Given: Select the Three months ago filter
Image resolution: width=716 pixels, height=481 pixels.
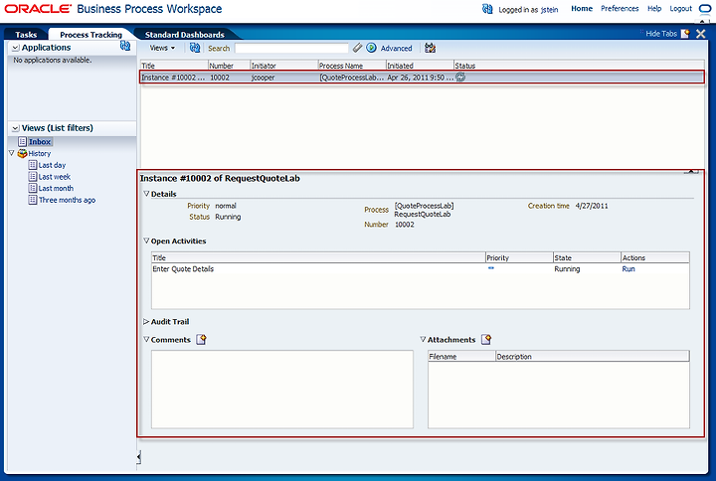Looking at the screenshot, I should pyautogui.click(x=68, y=200).
